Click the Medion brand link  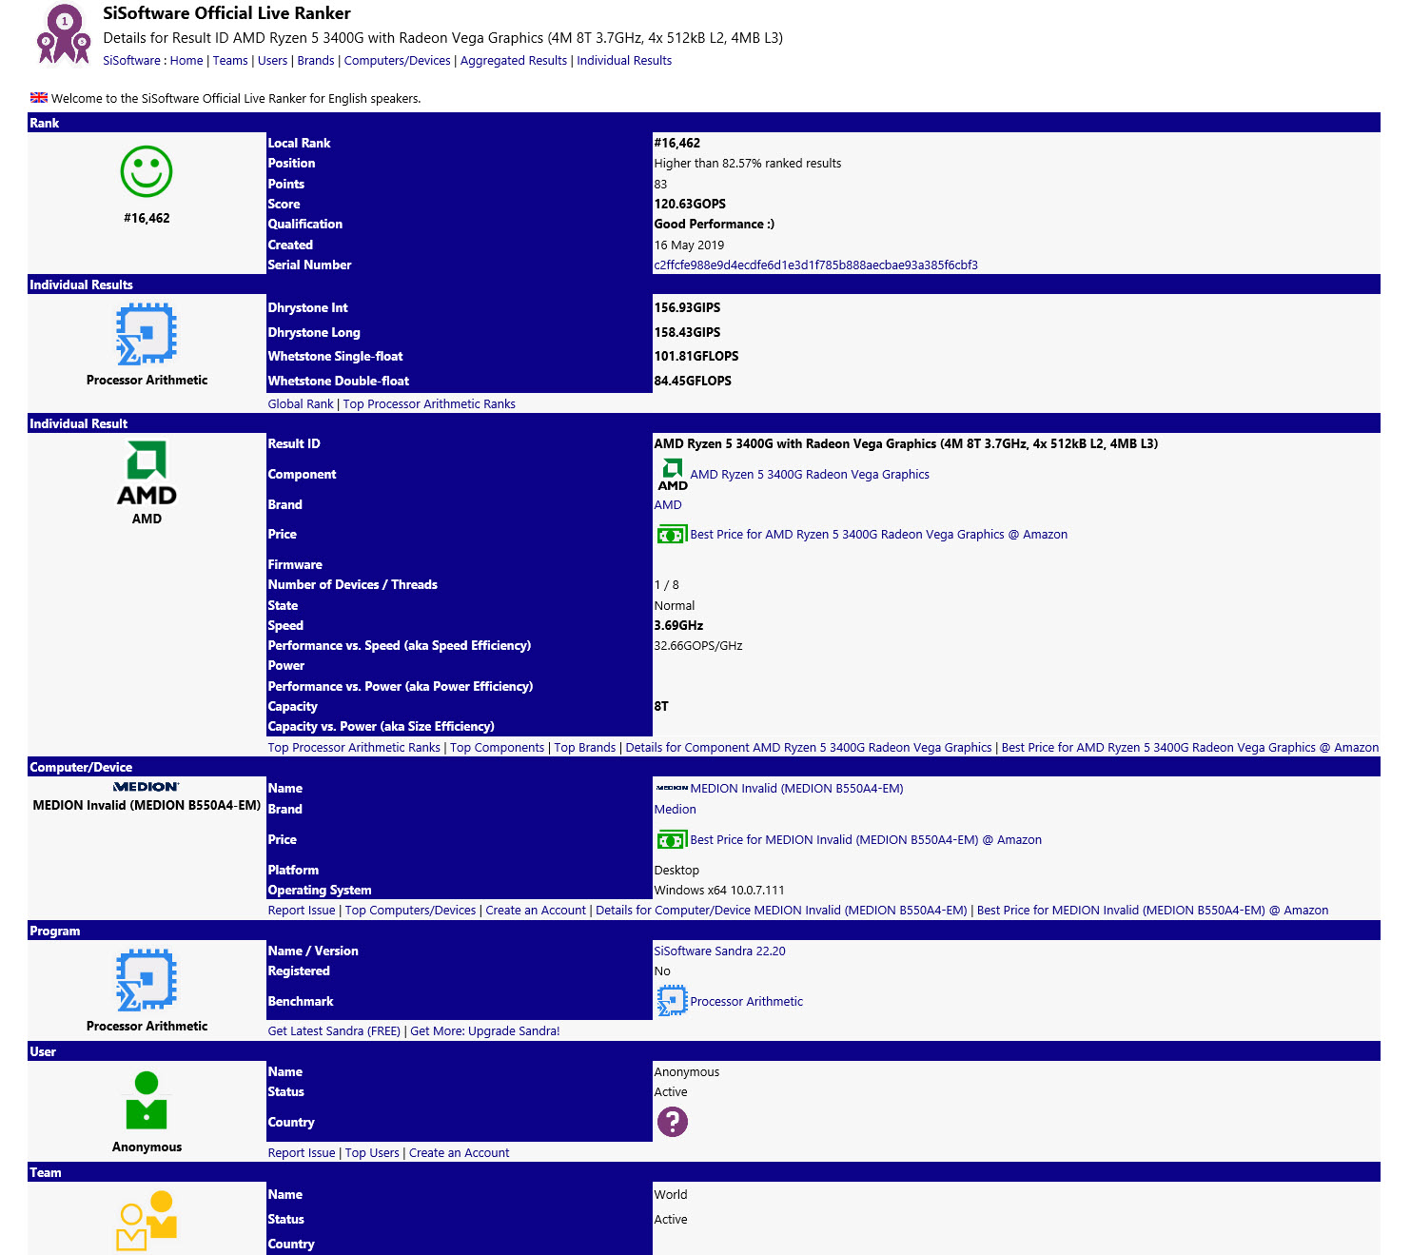click(675, 810)
